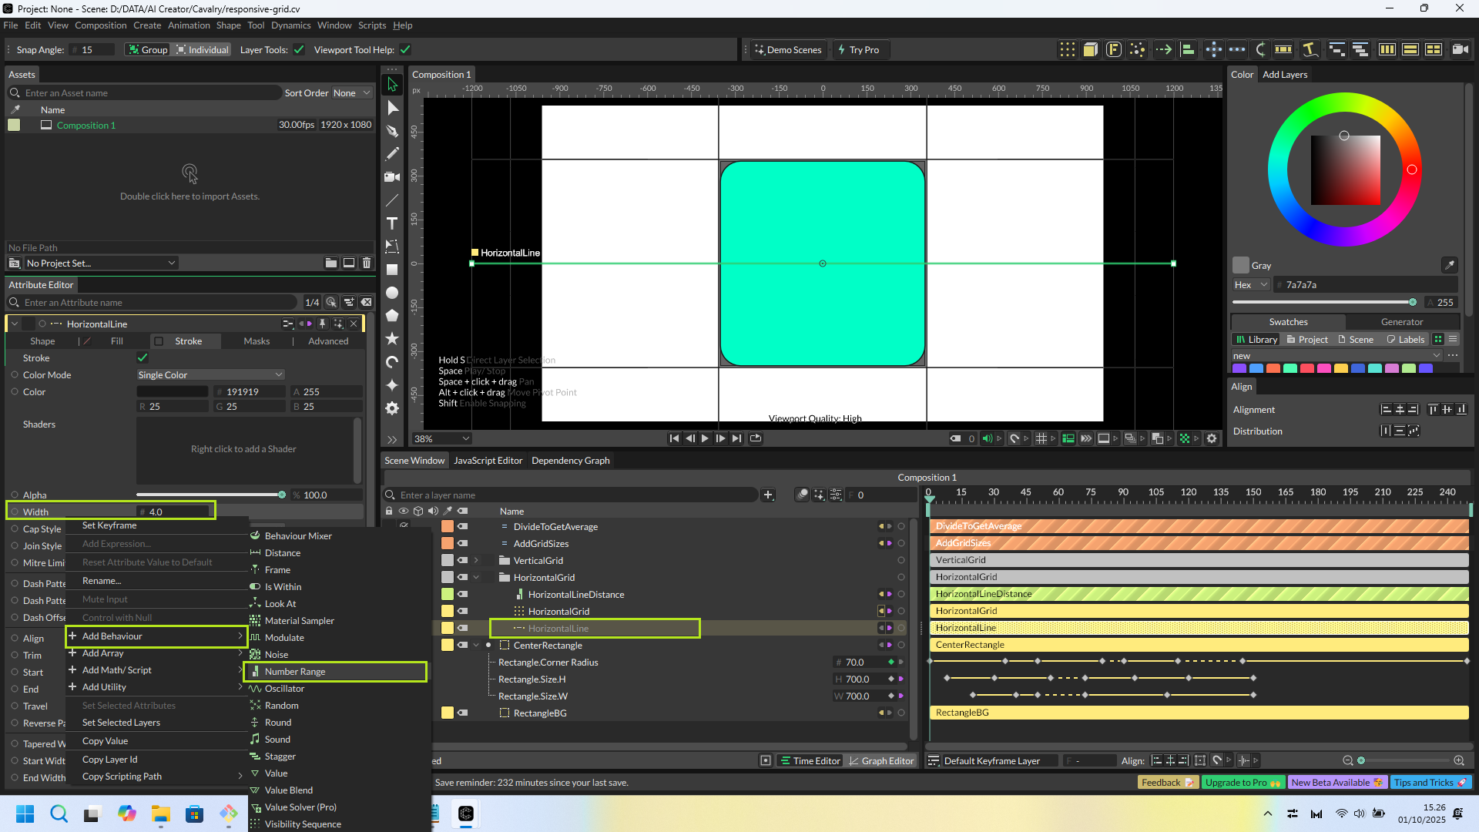Open the Color Mode Single Color dropdown
Image resolution: width=1479 pixels, height=832 pixels.
(x=210, y=375)
